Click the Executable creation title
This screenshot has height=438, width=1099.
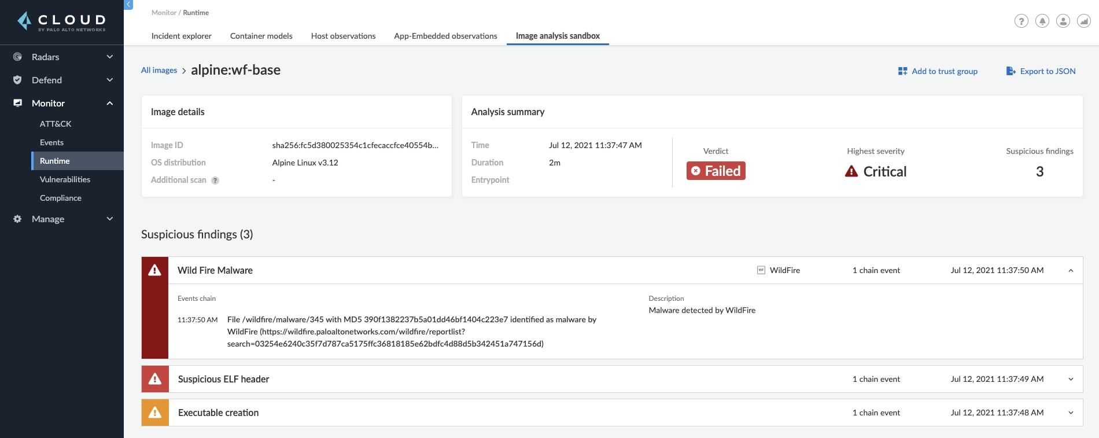point(218,413)
